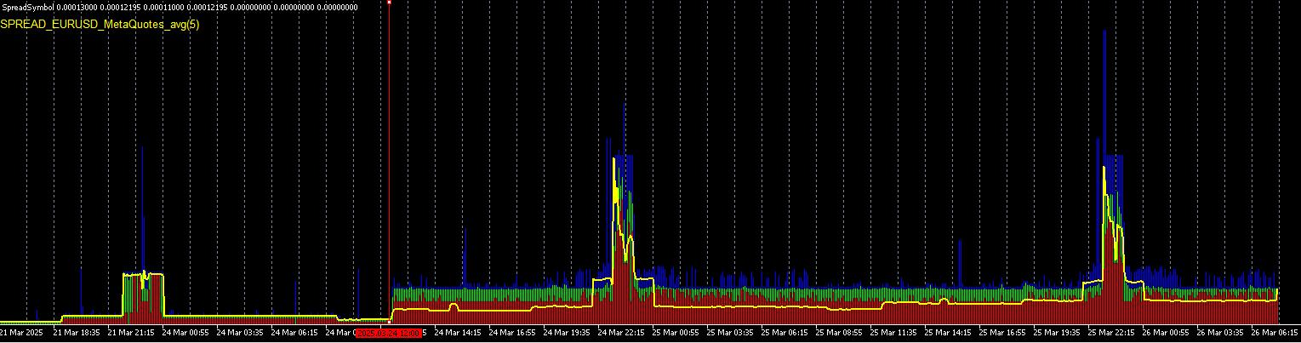Click the '24 Mar 03:35' time axis label
This screenshot has height=343, width=1301.
click(x=240, y=333)
